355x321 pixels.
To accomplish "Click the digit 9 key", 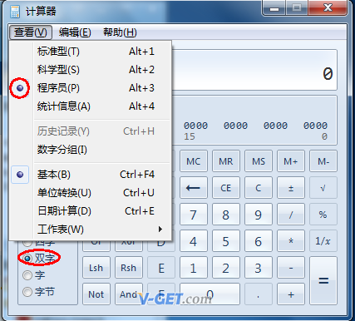I will tap(259, 215).
